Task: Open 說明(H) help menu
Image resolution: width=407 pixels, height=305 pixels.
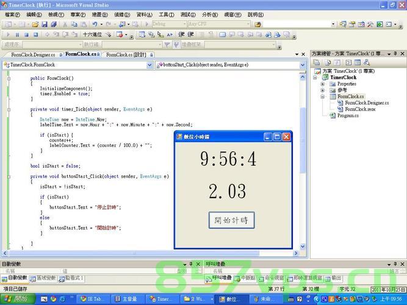Action: pos(256,15)
